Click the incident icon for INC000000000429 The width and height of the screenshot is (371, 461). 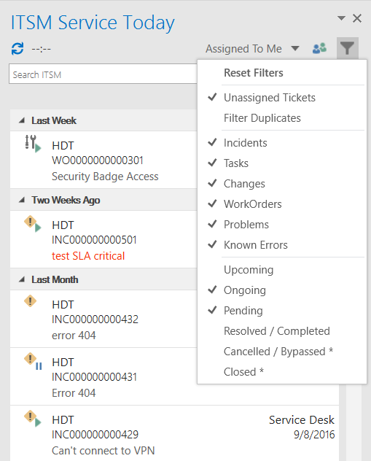click(x=33, y=419)
